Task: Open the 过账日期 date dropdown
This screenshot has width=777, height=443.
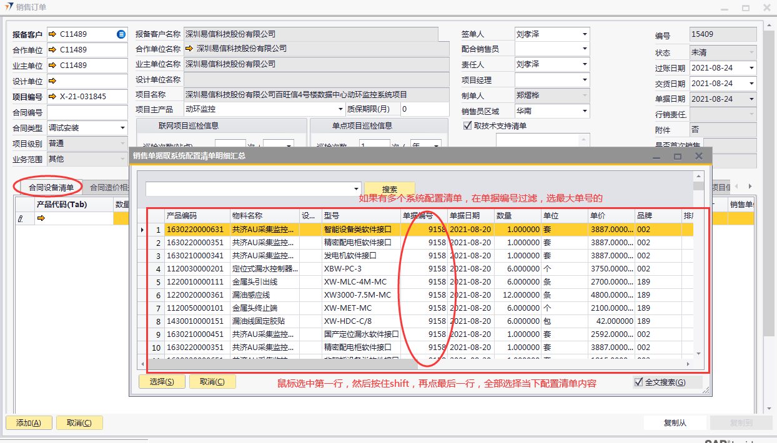Action: pyautogui.click(x=751, y=68)
